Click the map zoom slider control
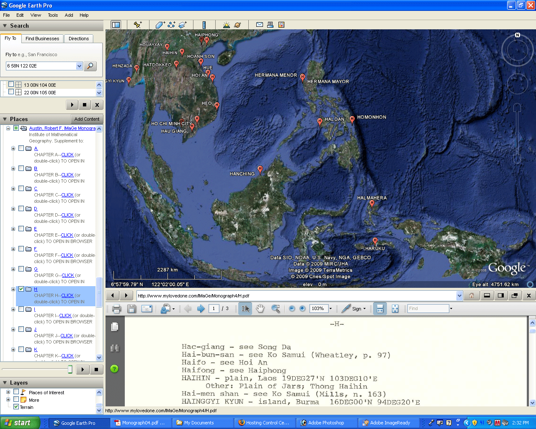 point(517,133)
